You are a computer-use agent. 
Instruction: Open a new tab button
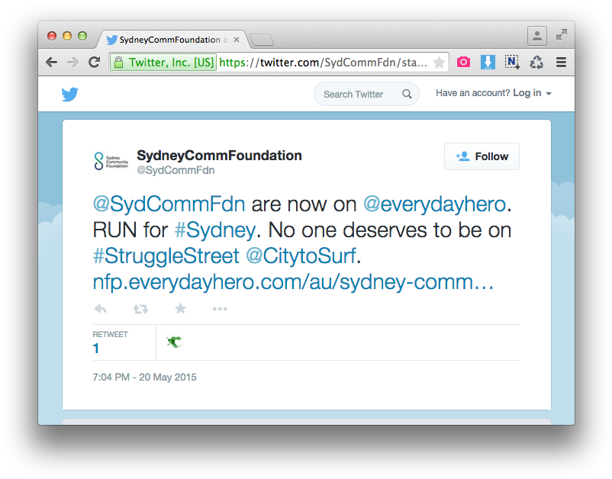click(x=262, y=40)
